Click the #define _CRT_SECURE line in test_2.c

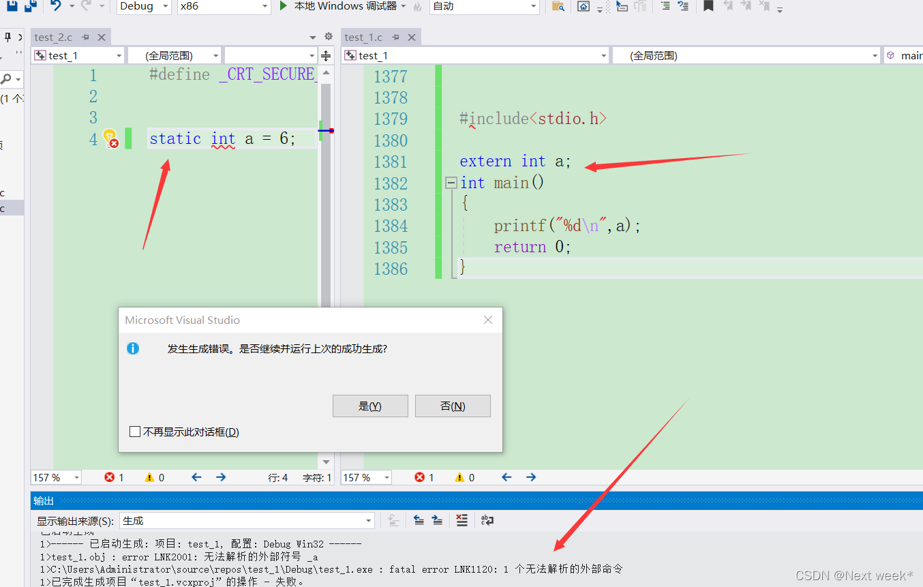point(232,74)
